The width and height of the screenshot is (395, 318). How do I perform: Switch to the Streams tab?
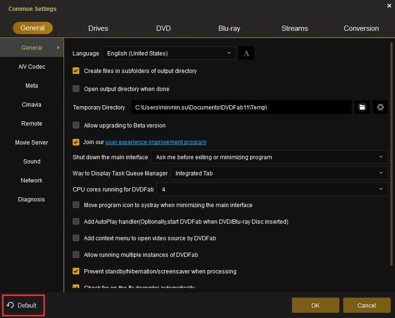[295, 28]
